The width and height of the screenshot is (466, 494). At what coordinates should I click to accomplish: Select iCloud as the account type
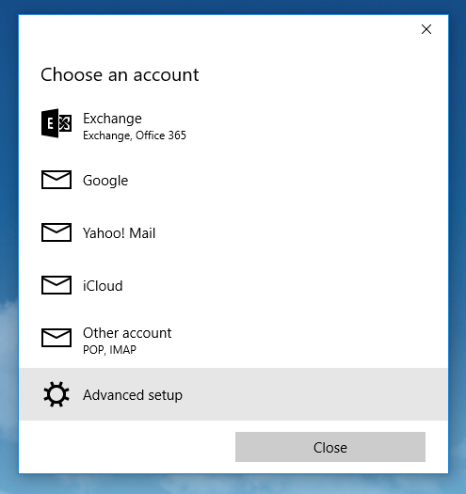point(233,285)
